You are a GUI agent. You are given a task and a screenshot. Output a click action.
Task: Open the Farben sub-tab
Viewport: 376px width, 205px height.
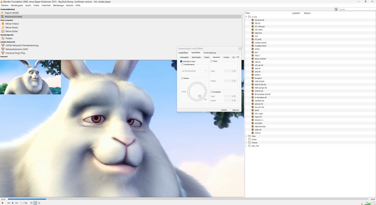207,57
